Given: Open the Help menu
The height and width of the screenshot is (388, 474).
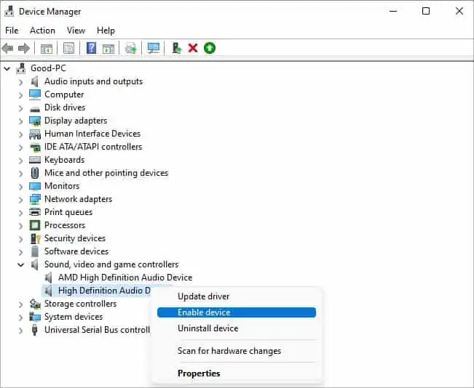Looking at the screenshot, I should 106,31.
